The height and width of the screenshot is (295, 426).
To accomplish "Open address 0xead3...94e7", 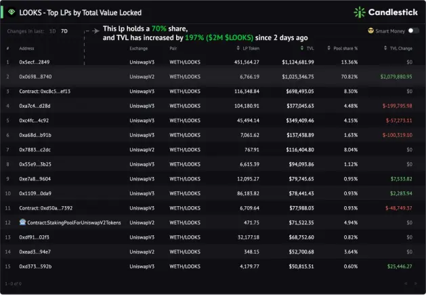I will pyautogui.click(x=35, y=252).
